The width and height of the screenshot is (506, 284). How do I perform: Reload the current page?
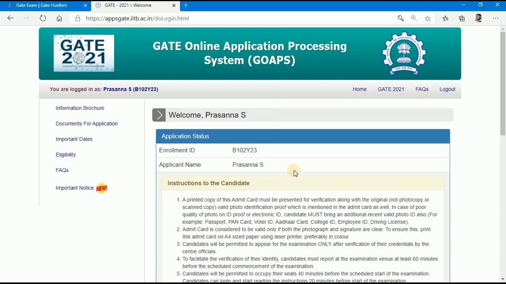pos(43,18)
